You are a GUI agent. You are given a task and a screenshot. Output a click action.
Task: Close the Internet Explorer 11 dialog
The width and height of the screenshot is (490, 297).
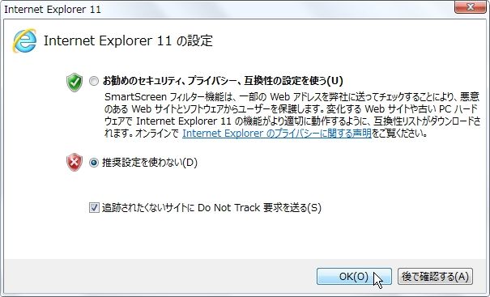coord(471,6)
